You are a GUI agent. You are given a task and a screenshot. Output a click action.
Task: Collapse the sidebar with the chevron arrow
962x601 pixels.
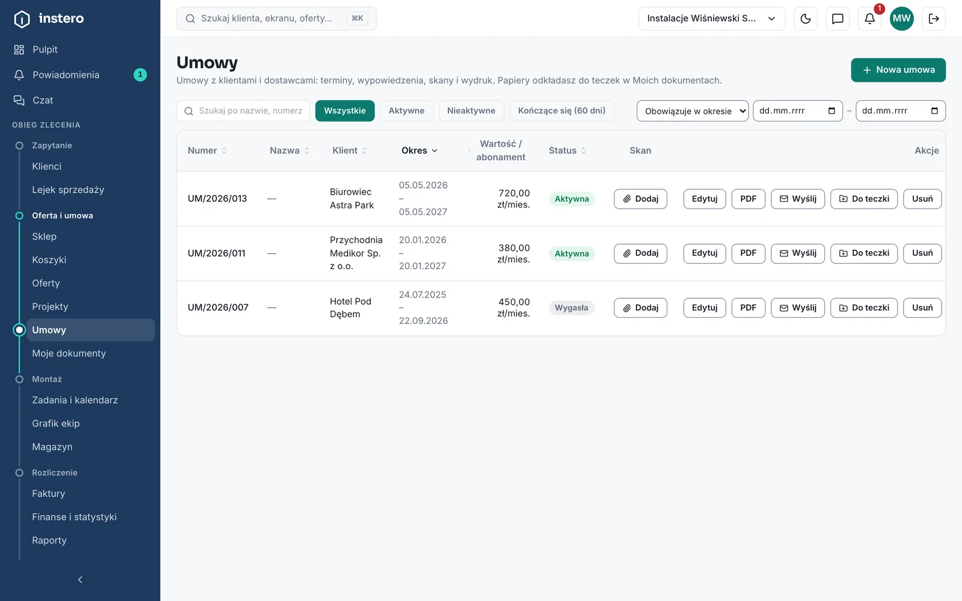(80, 579)
